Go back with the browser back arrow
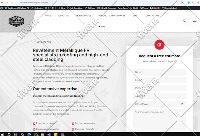 click(2, 3)
